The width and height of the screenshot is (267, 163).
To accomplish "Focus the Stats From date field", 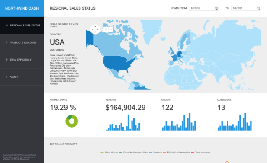I will [202, 8].
